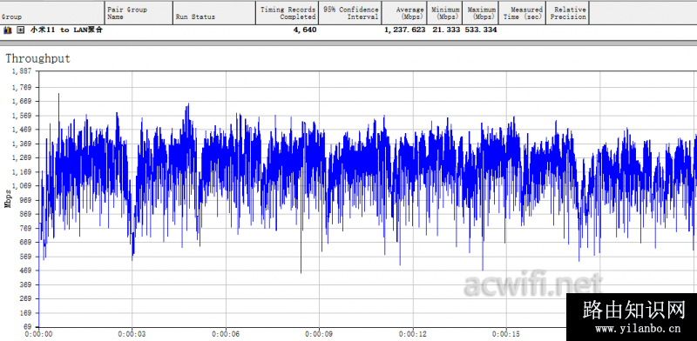Screen dimensions: 697x341
Task: Click the Pair Group Name column header
Action: pyautogui.click(x=139, y=12)
